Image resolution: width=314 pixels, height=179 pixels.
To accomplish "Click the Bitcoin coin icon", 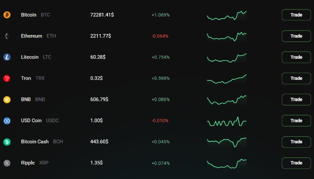I will click(x=7, y=15).
